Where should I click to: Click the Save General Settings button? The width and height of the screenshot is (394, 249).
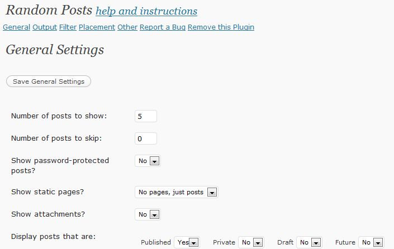click(49, 82)
